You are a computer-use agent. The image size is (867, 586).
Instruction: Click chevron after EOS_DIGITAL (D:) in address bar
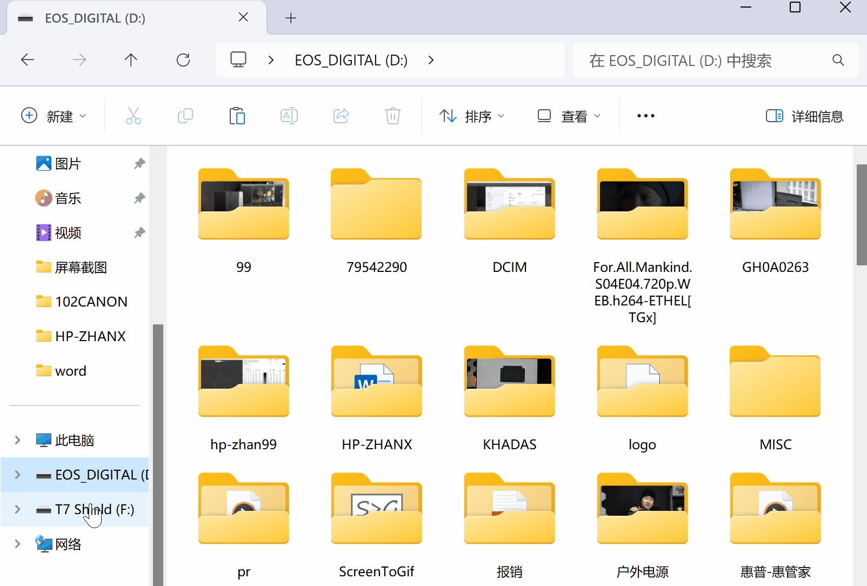[431, 60]
